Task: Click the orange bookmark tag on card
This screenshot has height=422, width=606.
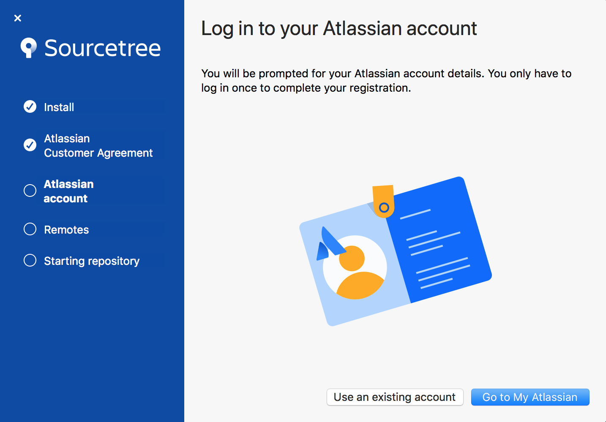Action: [x=383, y=201]
